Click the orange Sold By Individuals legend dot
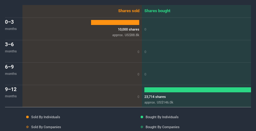The width and height of the screenshot is (256, 131). point(27,117)
